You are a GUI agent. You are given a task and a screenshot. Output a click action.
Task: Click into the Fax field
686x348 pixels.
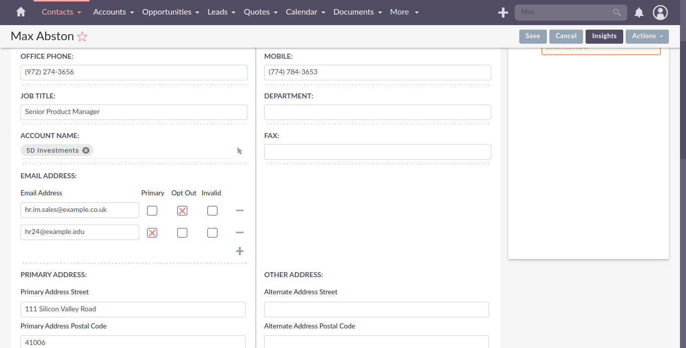378,152
